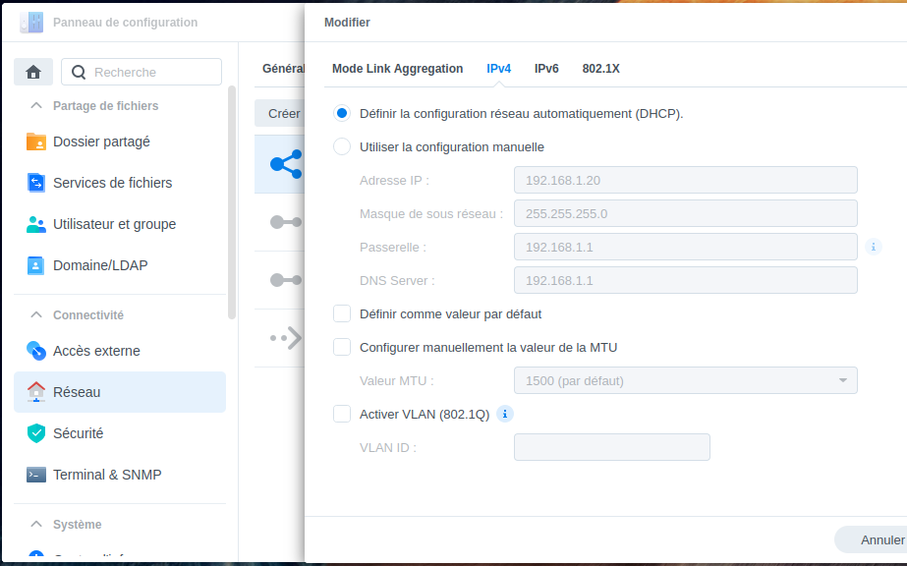This screenshot has height=566, width=907.
Task: Open Terminal & SNMP icon
Action: click(x=35, y=475)
